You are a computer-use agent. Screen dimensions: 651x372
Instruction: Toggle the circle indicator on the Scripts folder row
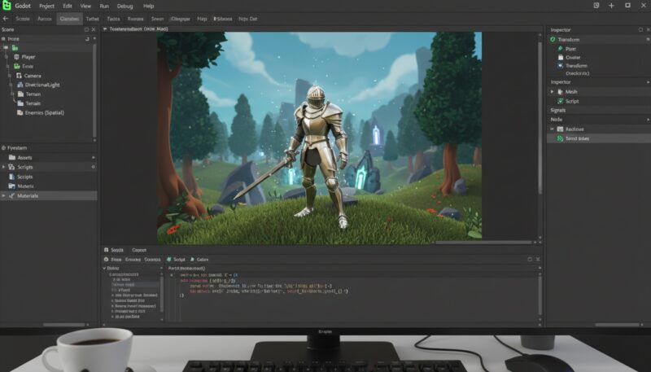93,167
